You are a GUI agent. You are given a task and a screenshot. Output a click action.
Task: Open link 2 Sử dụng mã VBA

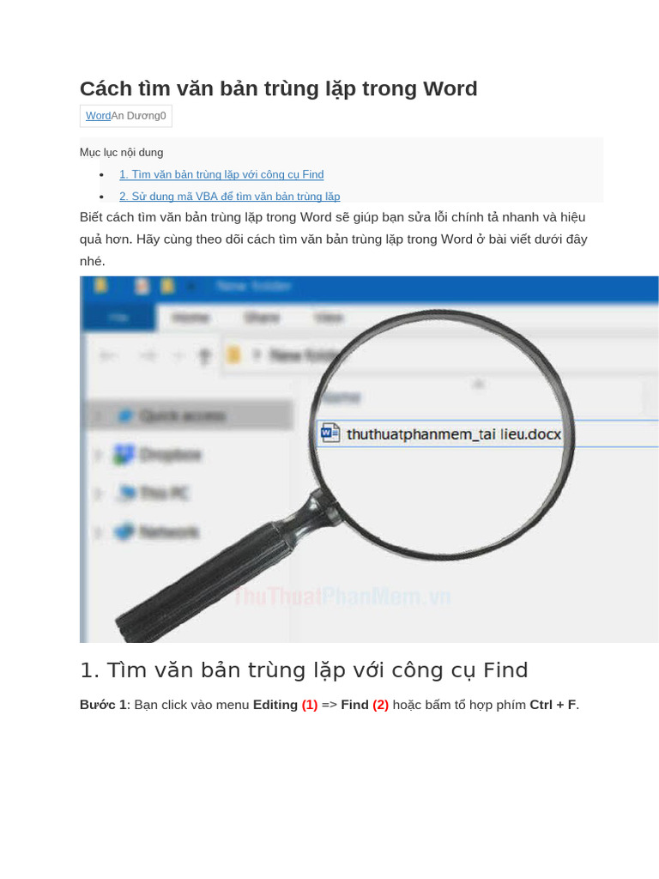pos(230,197)
